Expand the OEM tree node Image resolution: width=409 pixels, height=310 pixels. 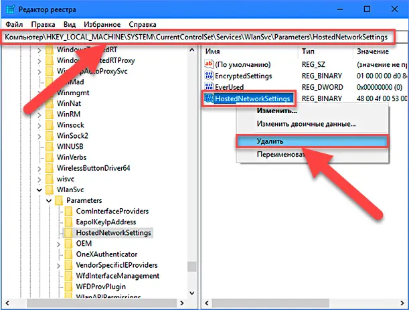point(58,244)
